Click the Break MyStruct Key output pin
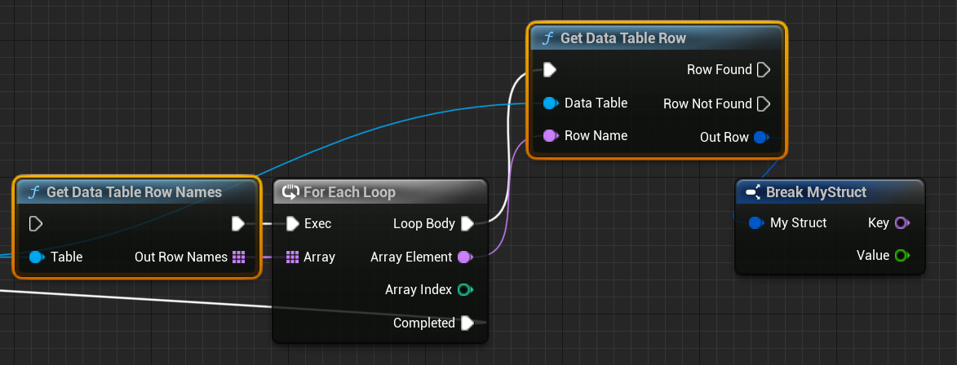This screenshot has height=365, width=957. pos(901,222)
